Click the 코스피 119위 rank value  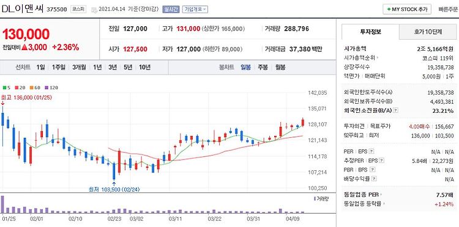438,58
